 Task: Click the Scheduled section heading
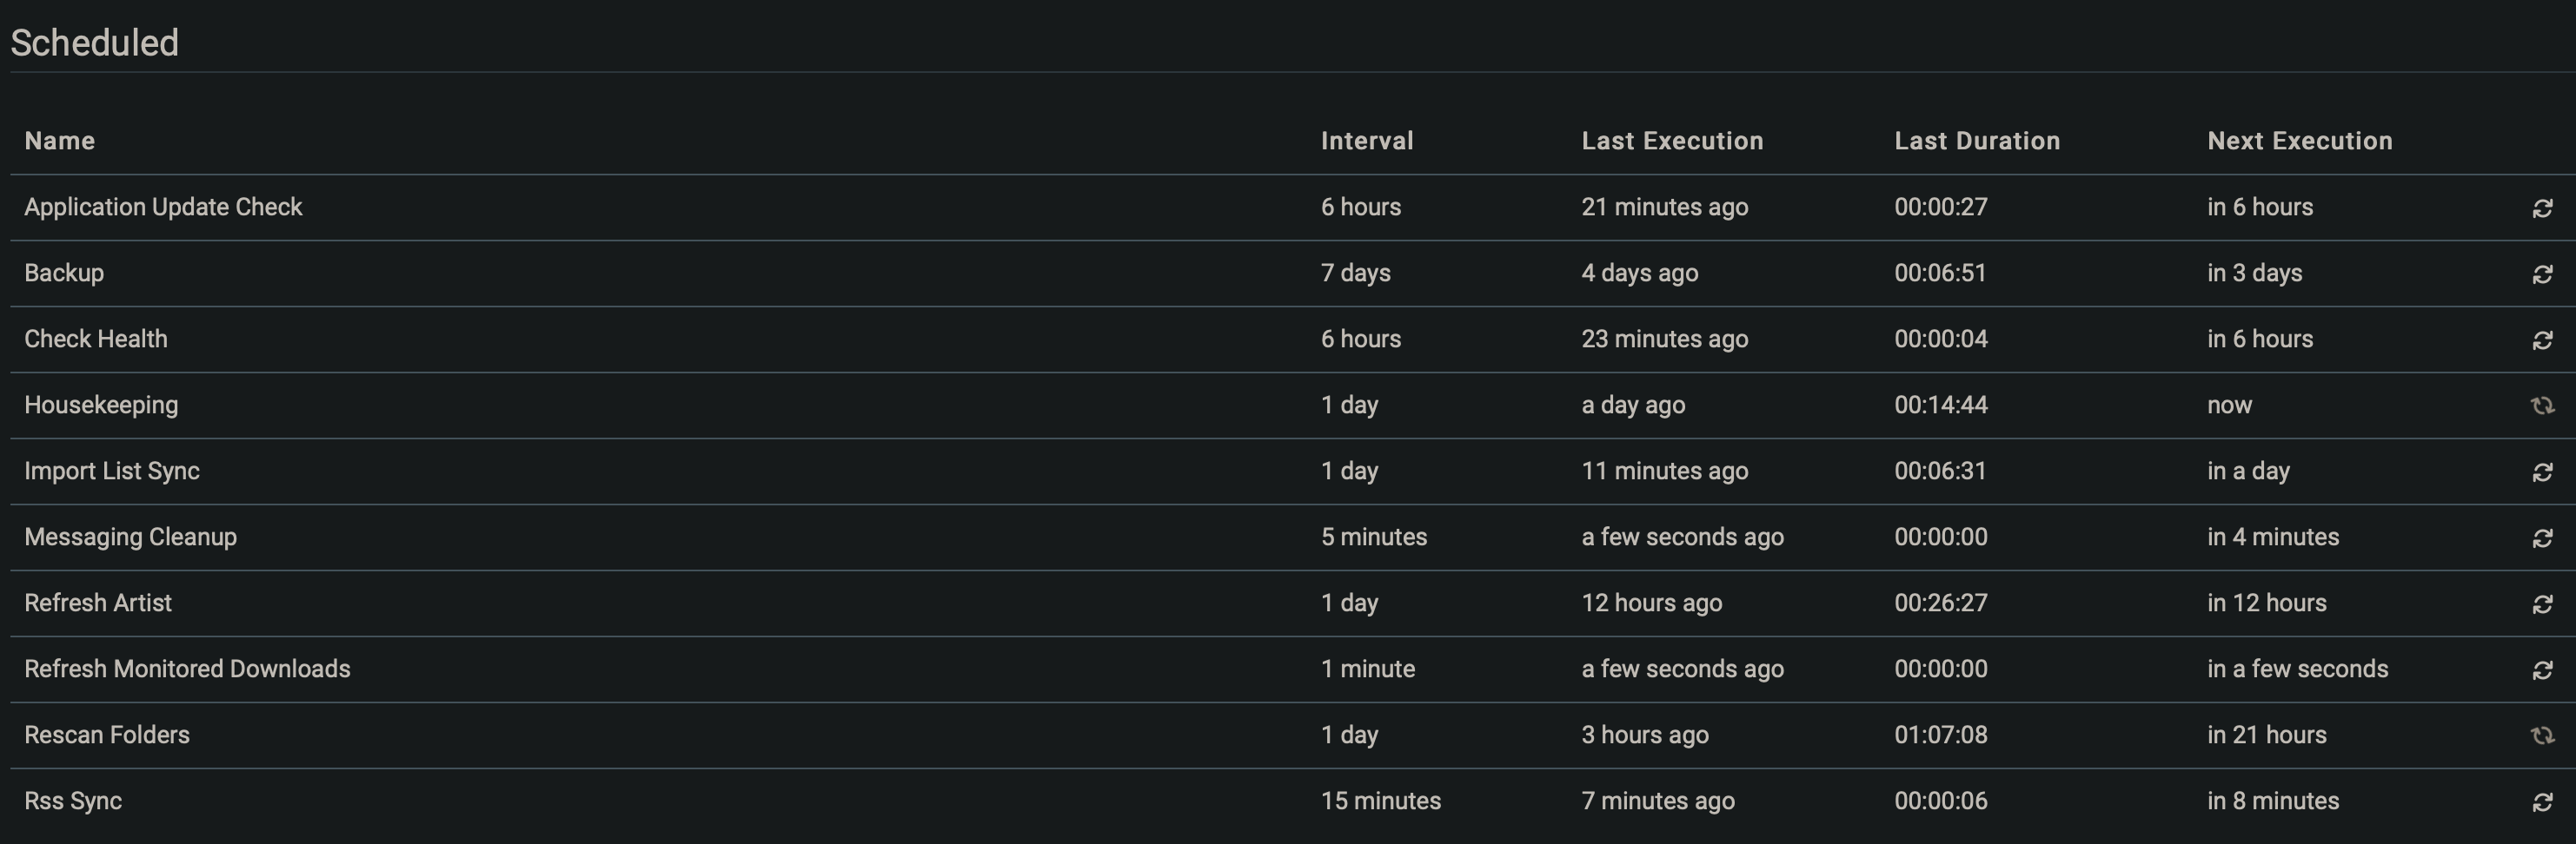pyautogui.click(x=94, y=42)
